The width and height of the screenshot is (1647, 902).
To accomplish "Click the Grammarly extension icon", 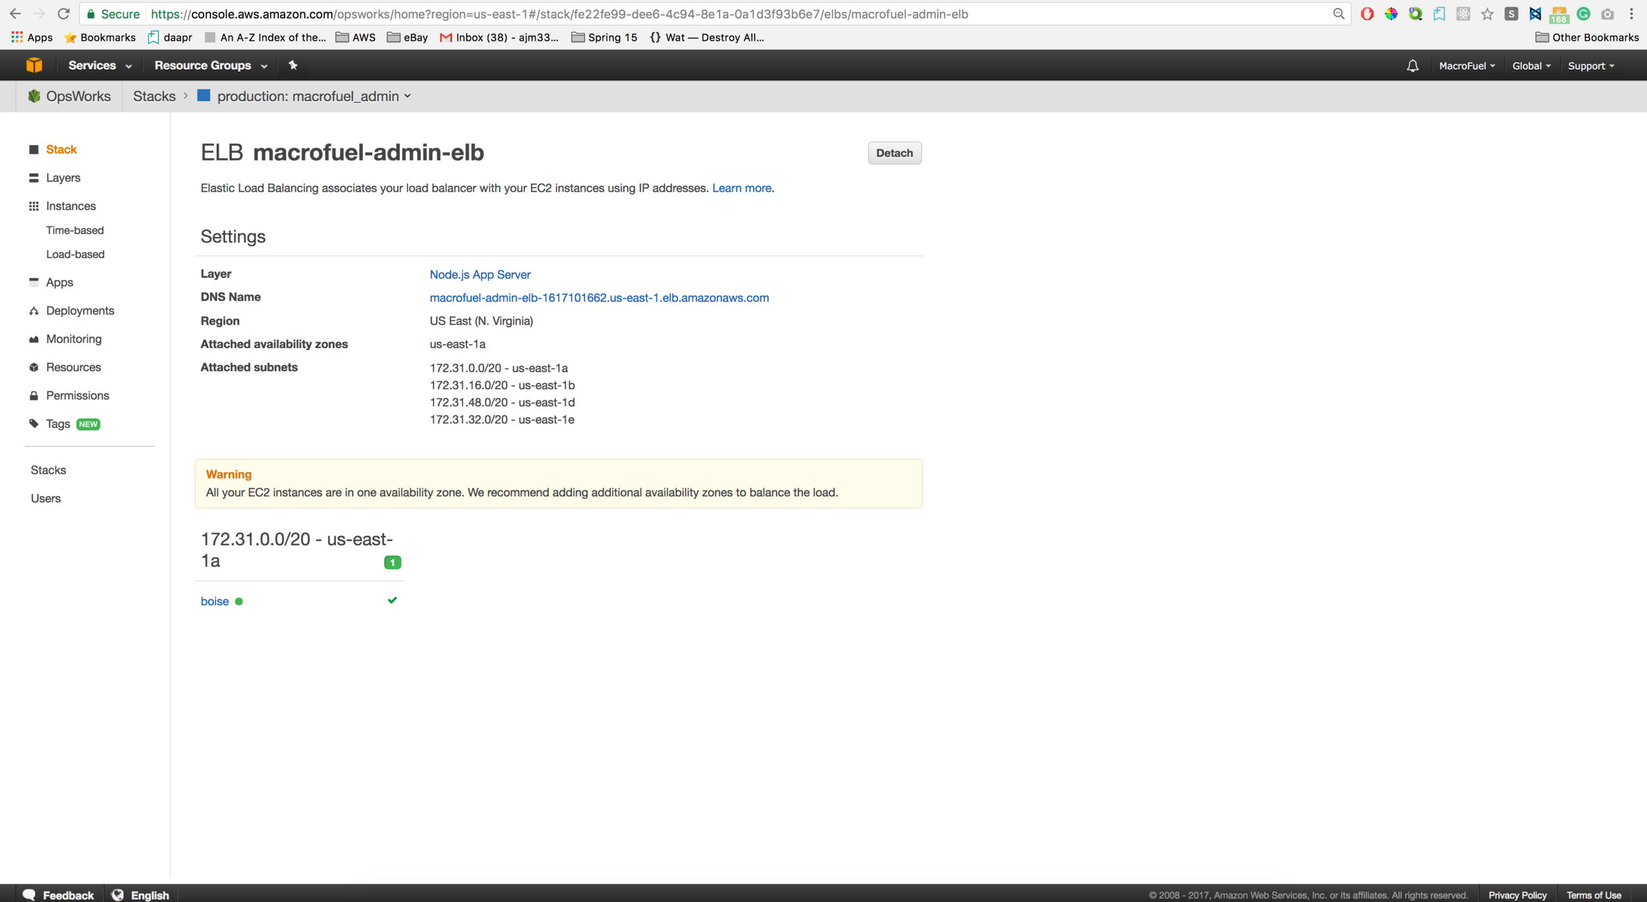I will tap(1584, 14).
